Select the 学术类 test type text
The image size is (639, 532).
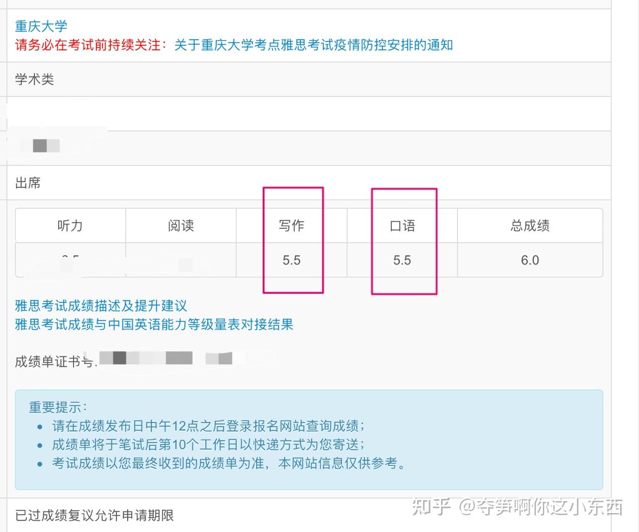point(34,80)
